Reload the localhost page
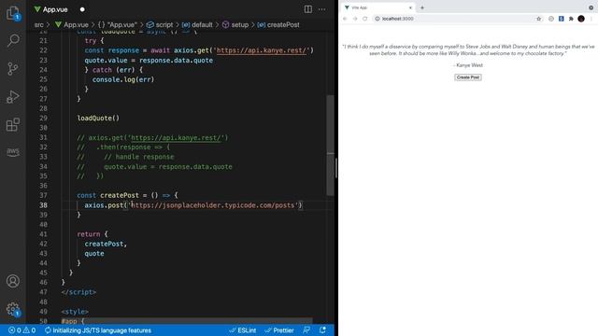This screenshot has height=336, width=598. 365,19
